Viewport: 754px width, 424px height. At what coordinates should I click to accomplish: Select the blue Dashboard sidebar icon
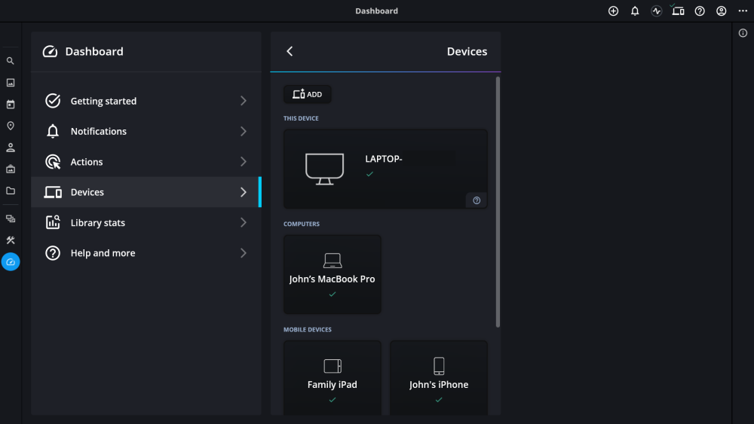tap(10, 261)
